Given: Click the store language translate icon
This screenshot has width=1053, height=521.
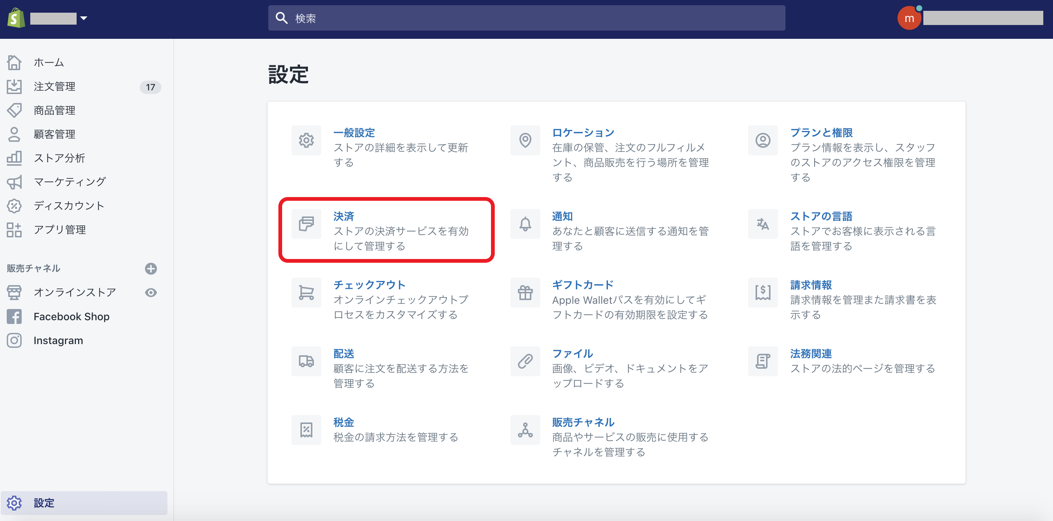Looking at the screenshot, I should point(763,224).
